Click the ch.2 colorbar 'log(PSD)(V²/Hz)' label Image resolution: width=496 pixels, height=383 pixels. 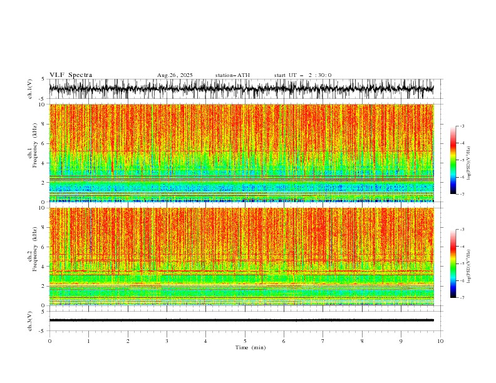[468, 267]
